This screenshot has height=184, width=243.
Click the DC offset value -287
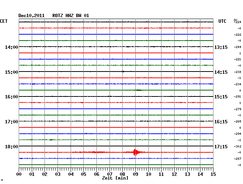tap(237, 159)
